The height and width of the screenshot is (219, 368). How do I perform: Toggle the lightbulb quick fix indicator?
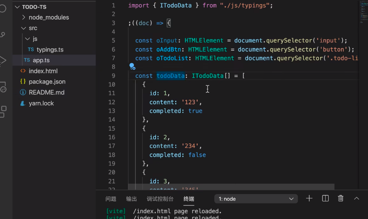tap(132, 66)
